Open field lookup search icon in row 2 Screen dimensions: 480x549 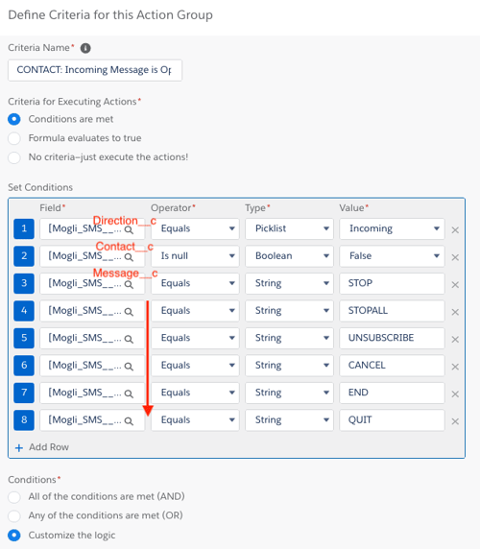(x=129, y=257)
